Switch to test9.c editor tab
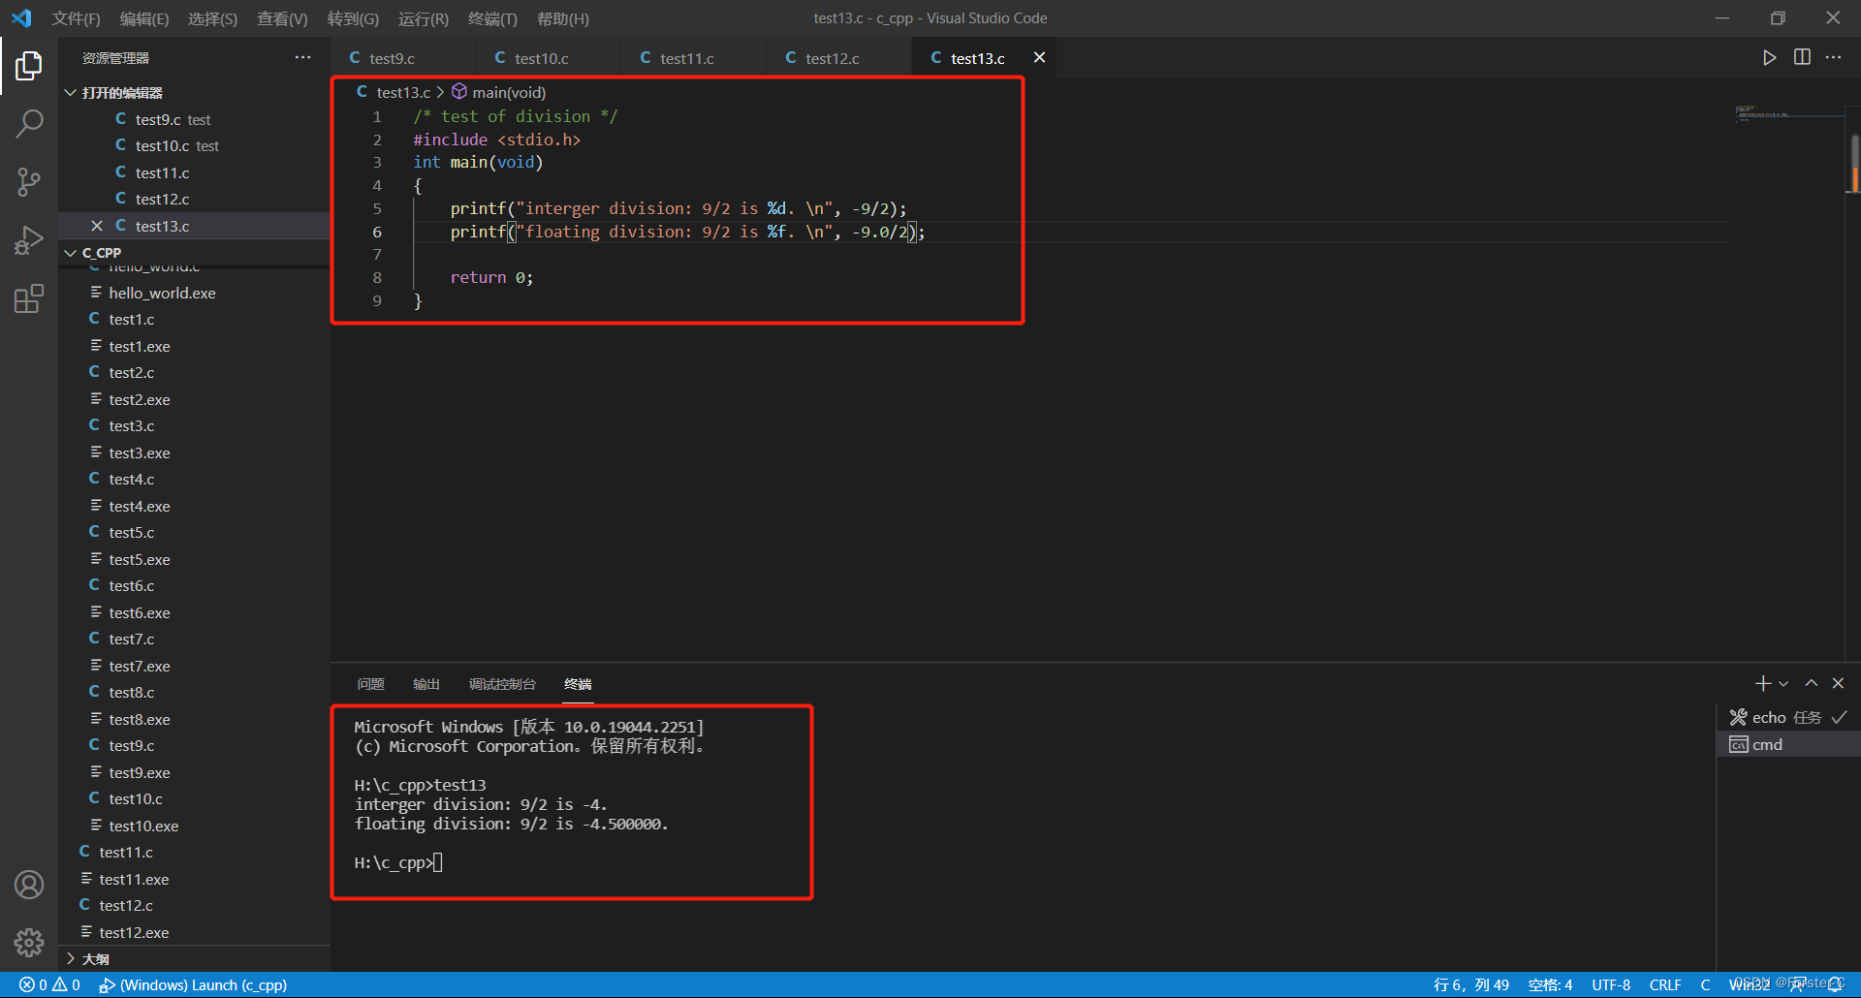Screen dimensions: 1861x998 tap(402, 58)
